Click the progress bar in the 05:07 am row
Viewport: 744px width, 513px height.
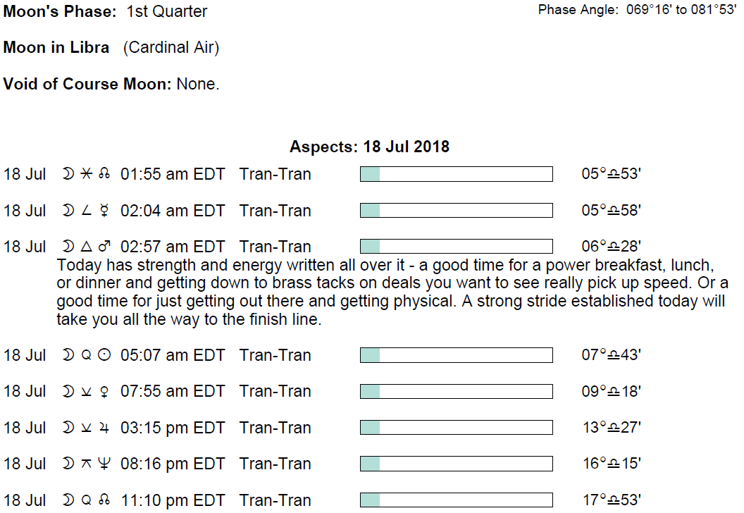(x=456, y=355)
